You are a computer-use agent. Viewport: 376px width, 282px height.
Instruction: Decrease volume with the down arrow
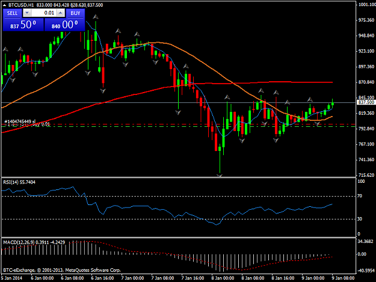tap(27, 13)
